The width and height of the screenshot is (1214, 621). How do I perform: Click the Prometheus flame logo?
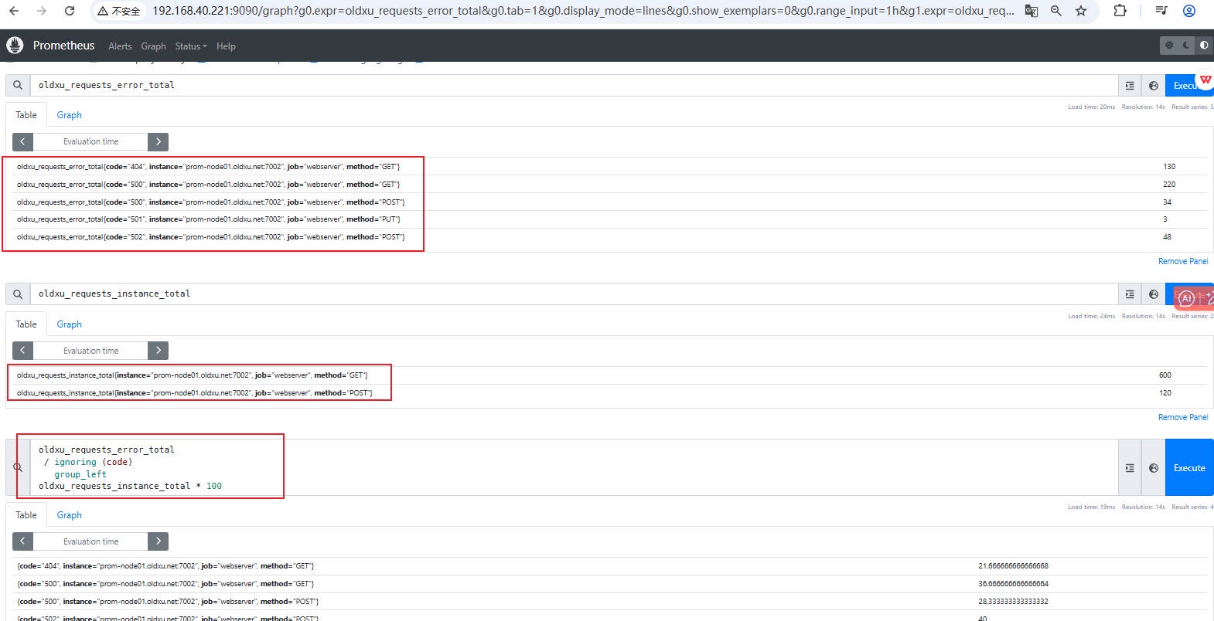pos(15,46)
